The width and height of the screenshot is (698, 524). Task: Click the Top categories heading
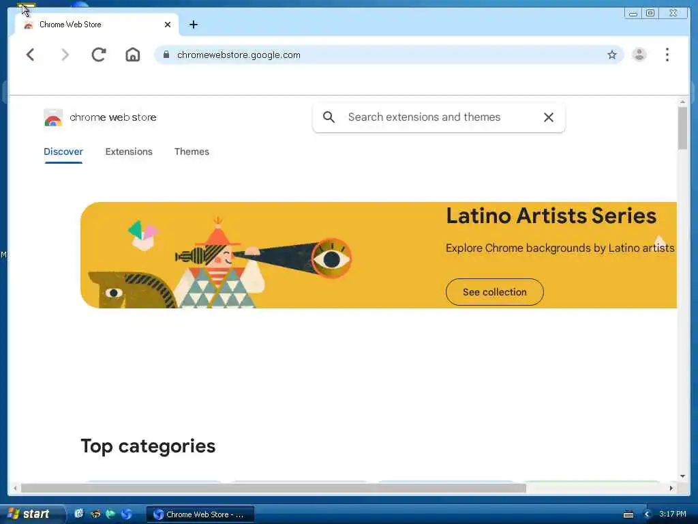coord(148,446)
